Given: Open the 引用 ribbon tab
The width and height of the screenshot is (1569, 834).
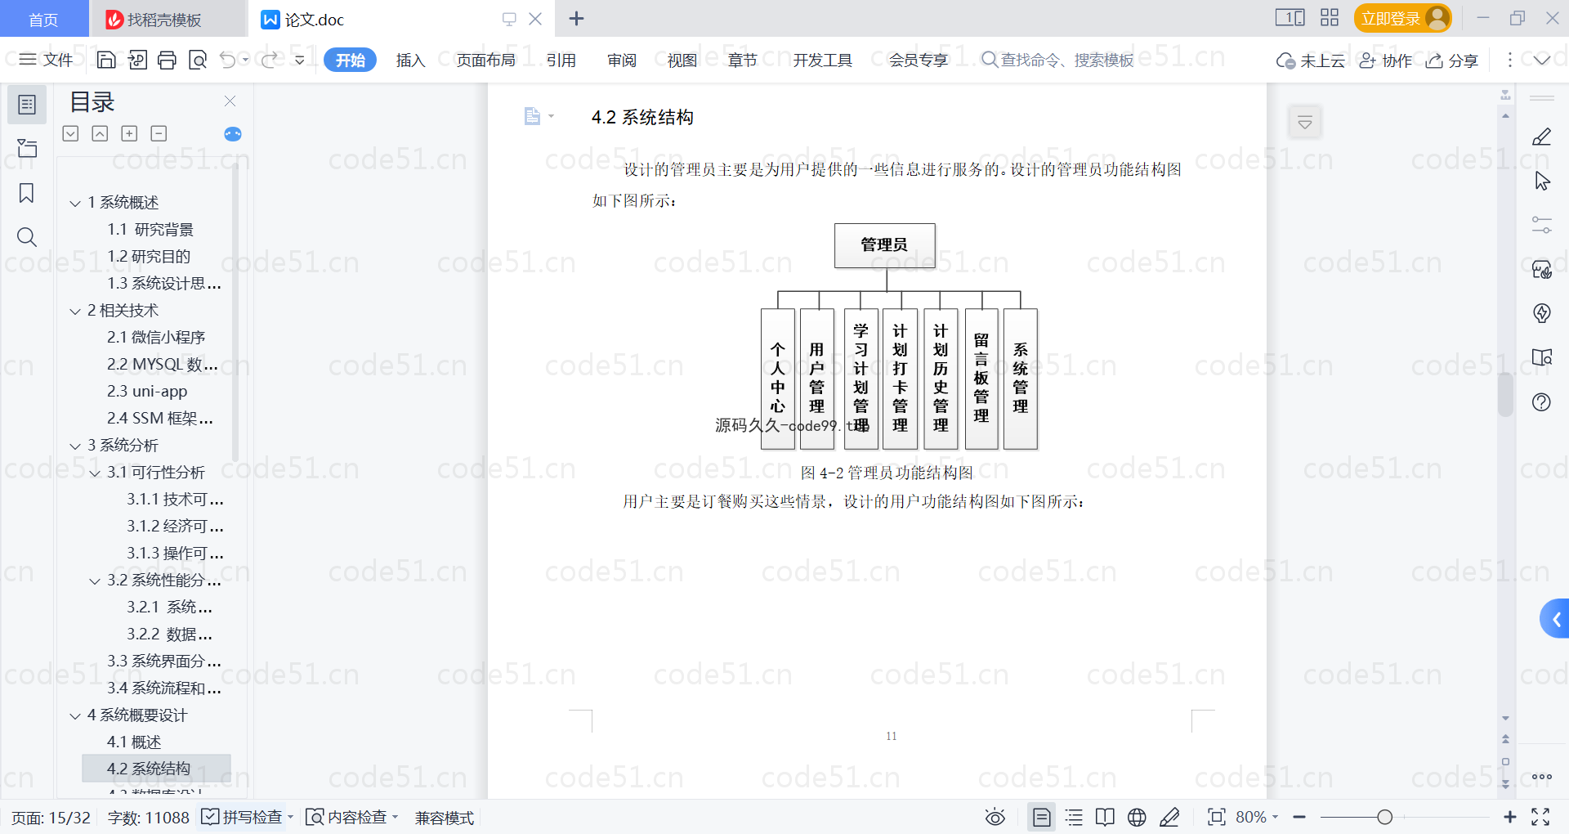Looking at the screenshot, I should tap(561, 60).
